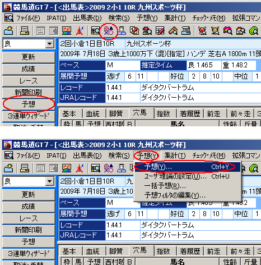Click the calendar with pencil icon in upper toolbar
Image resolution: width=261 pixels, height=265 pixels.
[x=160, y=31]
